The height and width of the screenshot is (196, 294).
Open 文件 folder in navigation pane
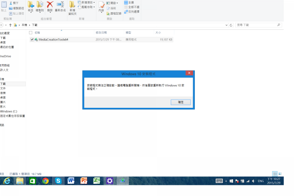coord(3,88)
